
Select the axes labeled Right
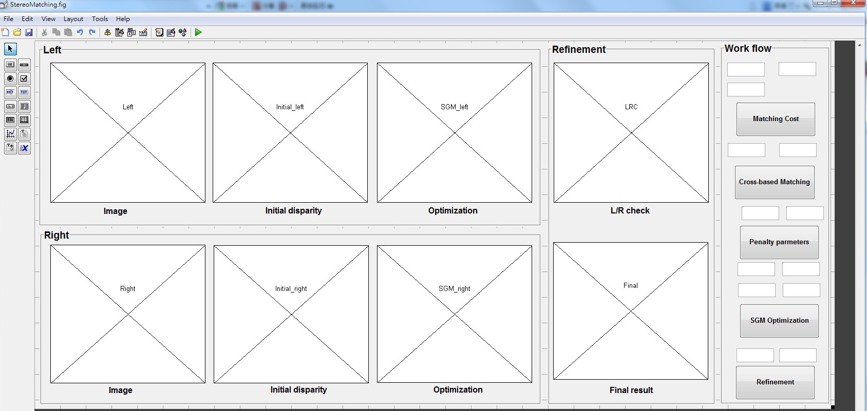pyautogui.click(x=128, y=314)
